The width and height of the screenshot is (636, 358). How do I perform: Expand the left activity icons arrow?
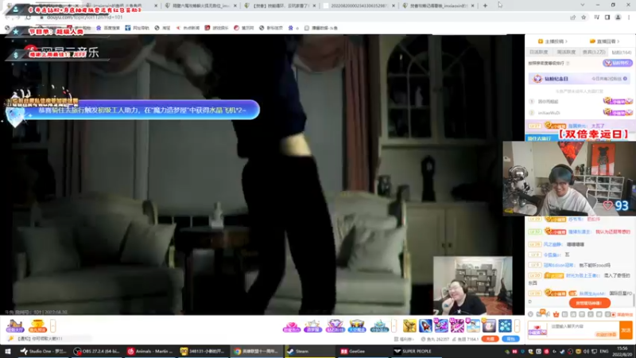(x=52, y=325)
